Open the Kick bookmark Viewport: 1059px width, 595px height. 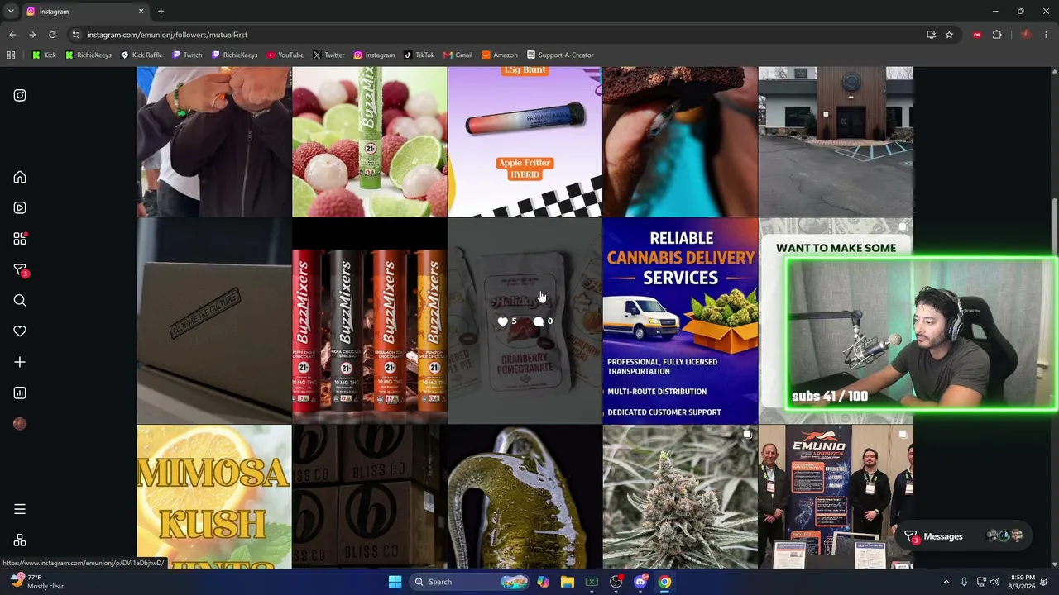[x=44, y=55]
